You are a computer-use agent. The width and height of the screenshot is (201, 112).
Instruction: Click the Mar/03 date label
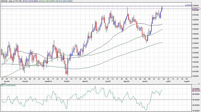pyautogui.click(x=85, y=81)
